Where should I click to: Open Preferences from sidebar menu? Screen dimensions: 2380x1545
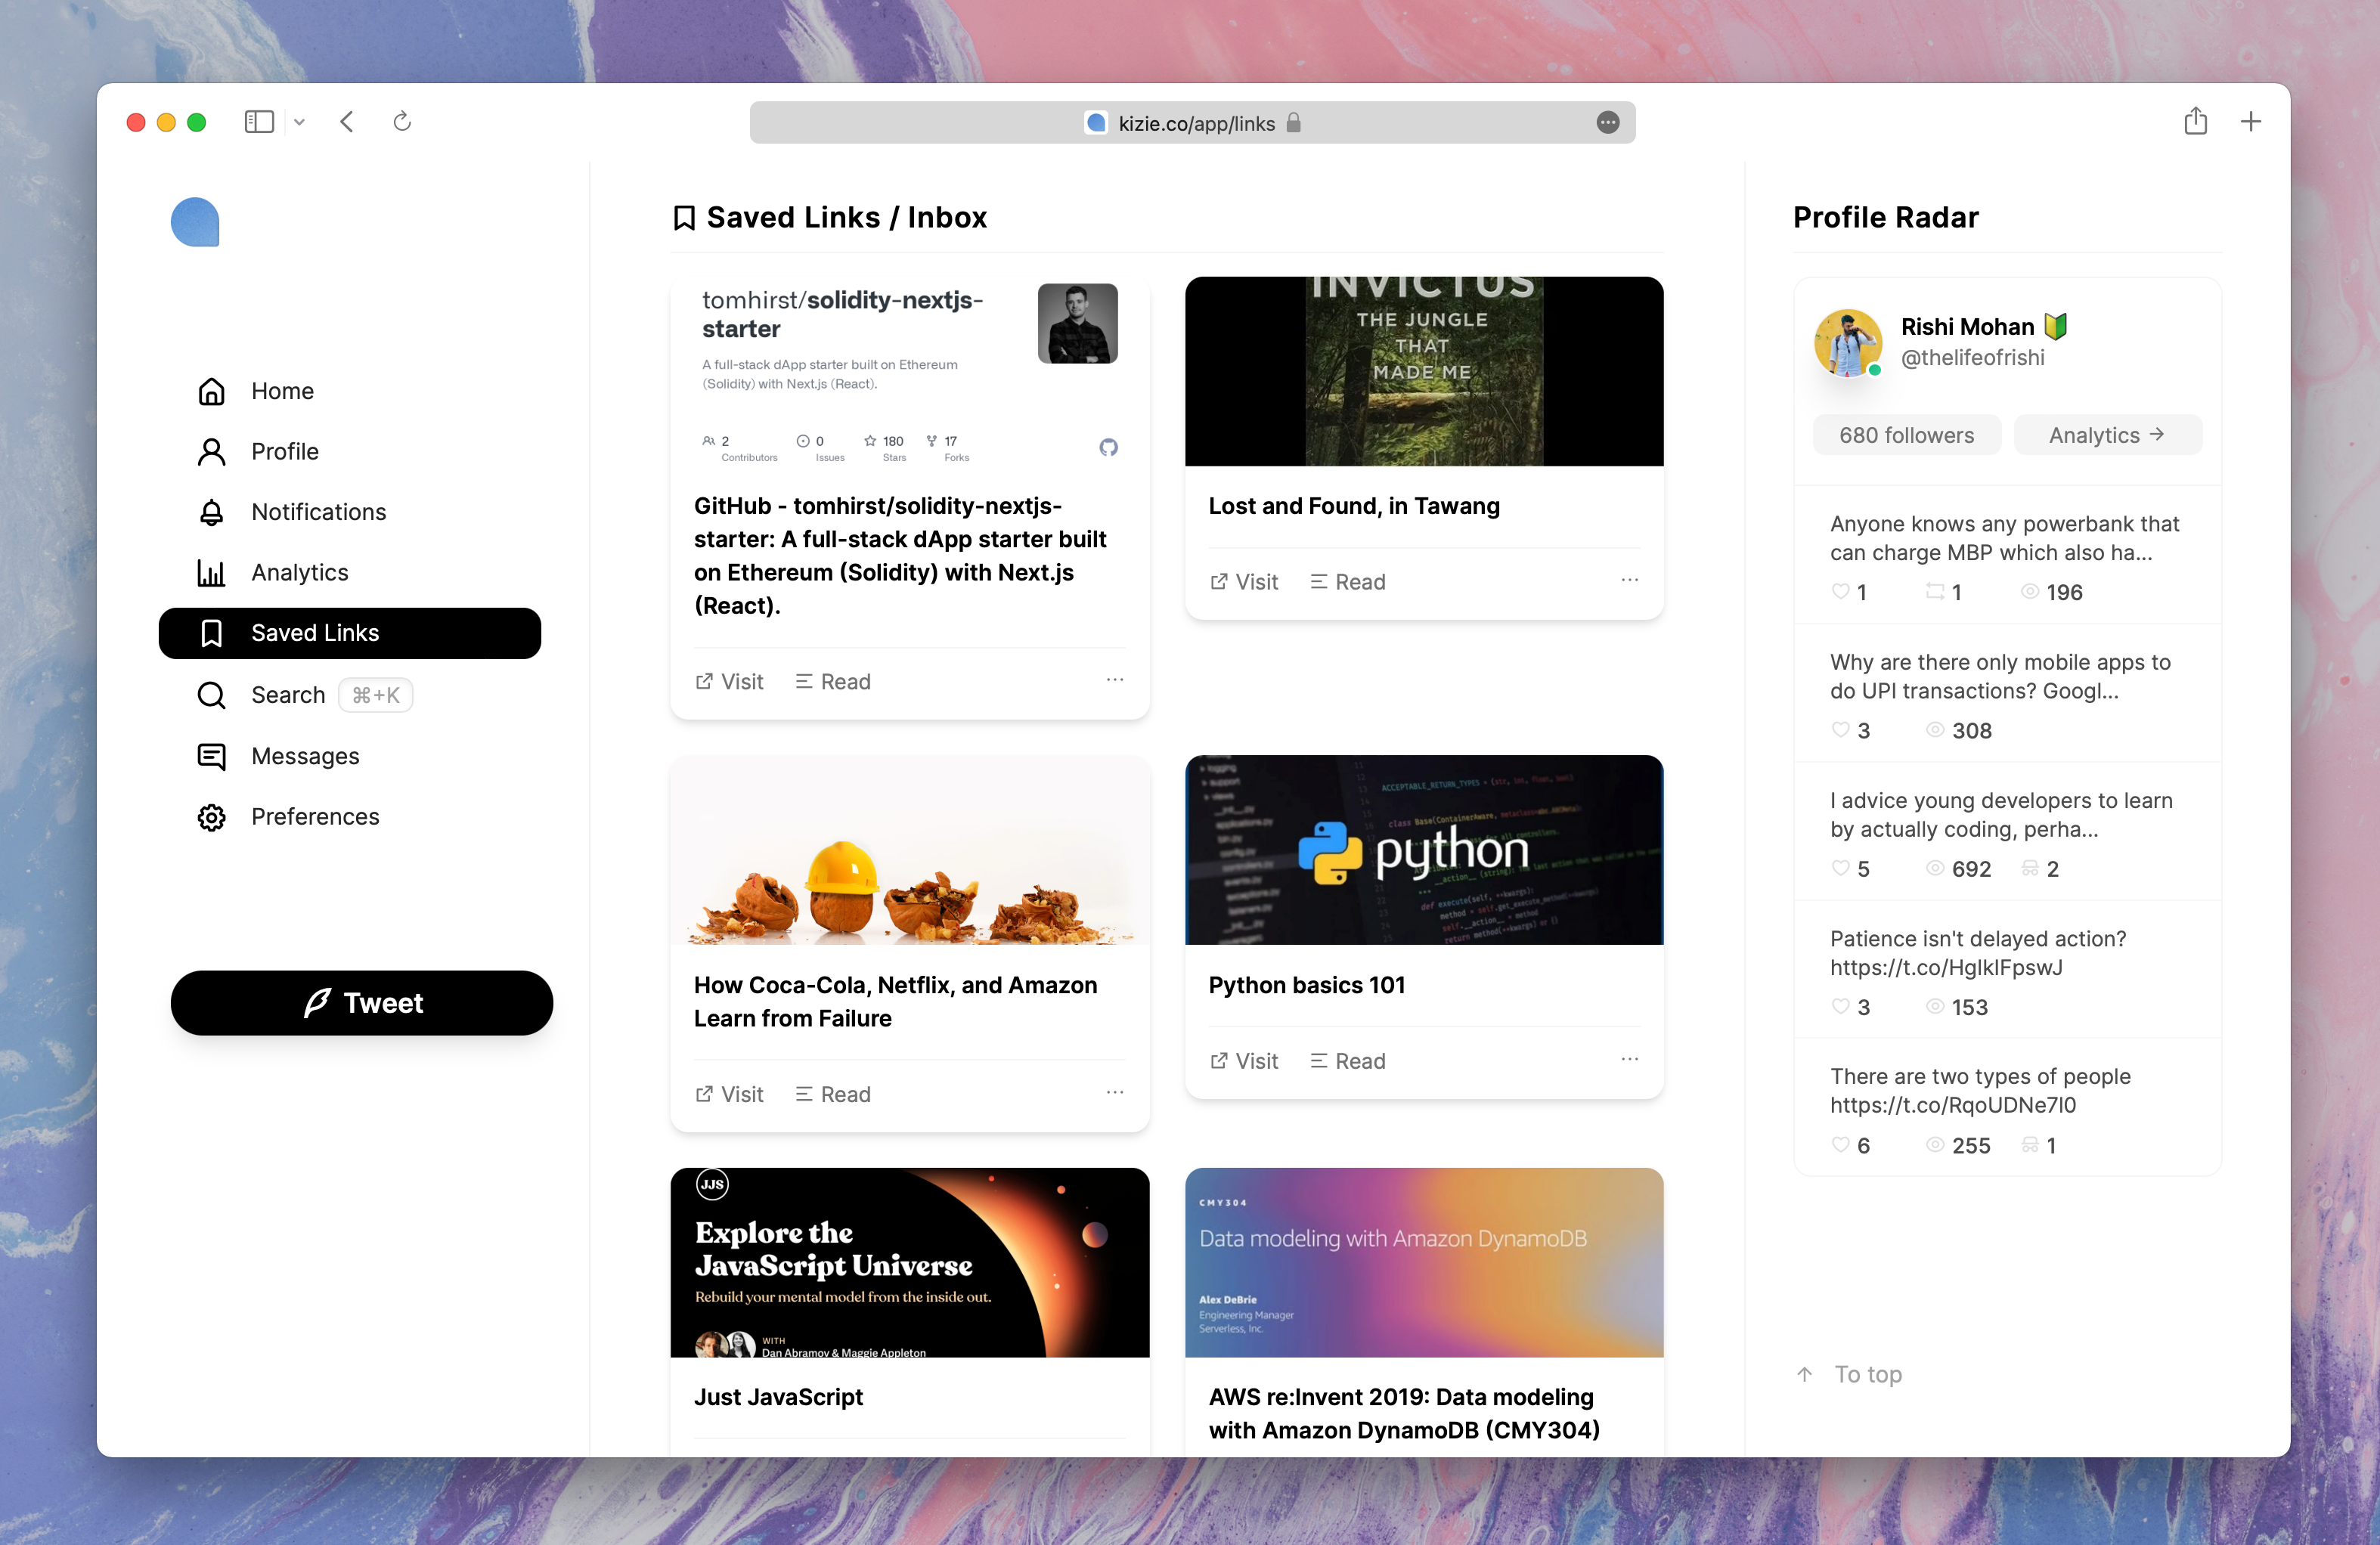(314, 817)
